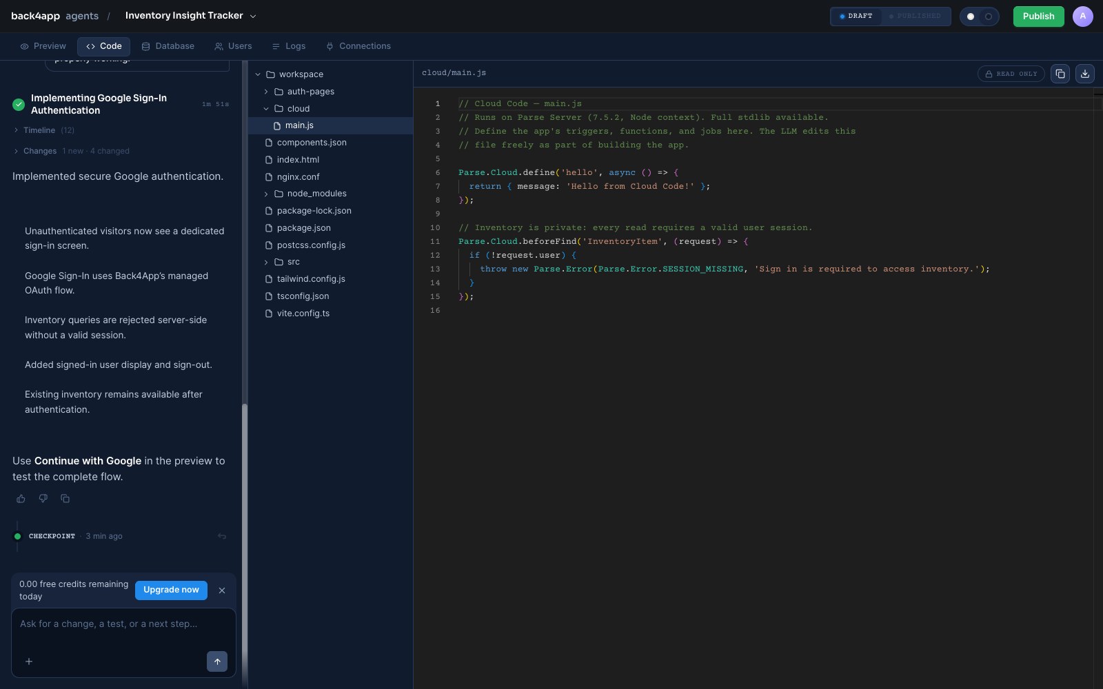Open components.json file
The width and height of the screenshot is (1103, 689).
(331, 143)
